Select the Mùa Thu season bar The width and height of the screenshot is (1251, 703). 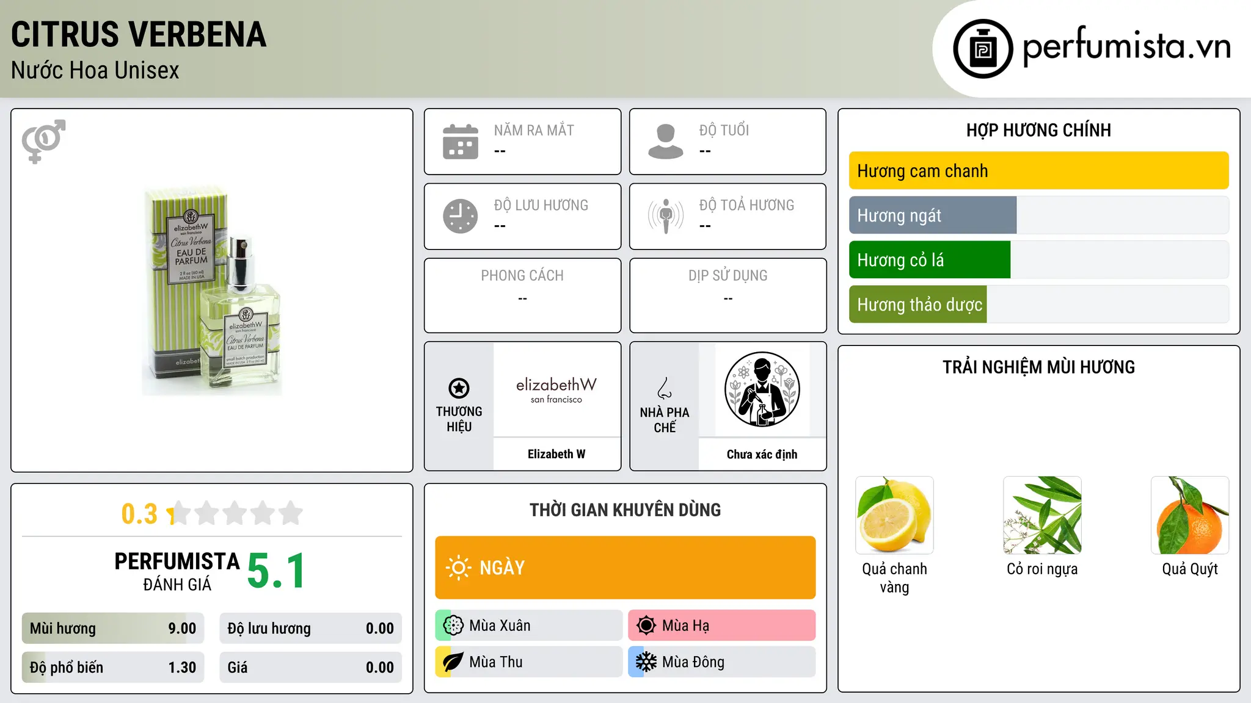point(529,662)
